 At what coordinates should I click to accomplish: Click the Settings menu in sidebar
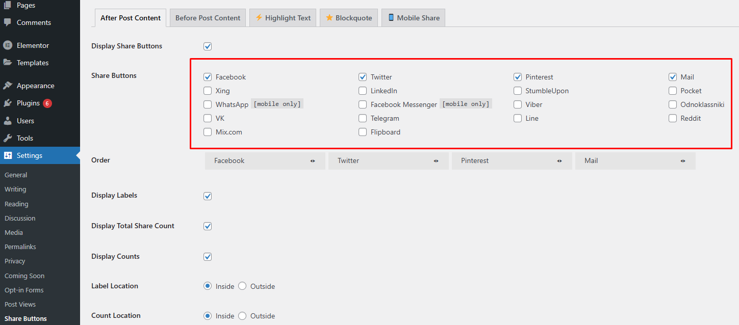[x=40, y=155]
